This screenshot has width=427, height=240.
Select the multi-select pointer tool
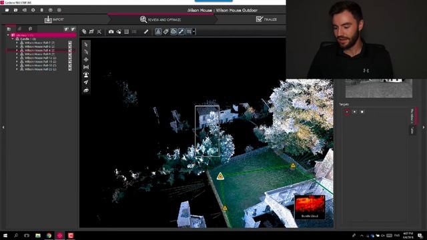click(x=86, y=52)
